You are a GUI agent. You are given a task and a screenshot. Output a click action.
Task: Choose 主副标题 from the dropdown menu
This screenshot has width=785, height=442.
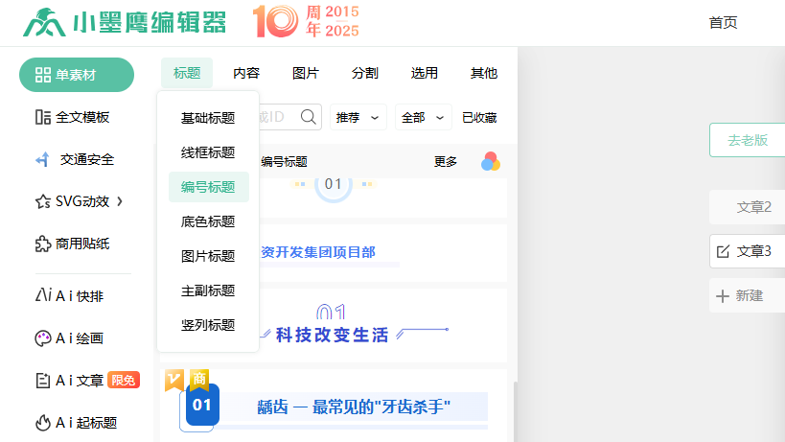208,291
